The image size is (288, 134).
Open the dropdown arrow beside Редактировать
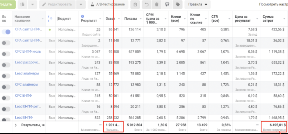click(81, 4)
